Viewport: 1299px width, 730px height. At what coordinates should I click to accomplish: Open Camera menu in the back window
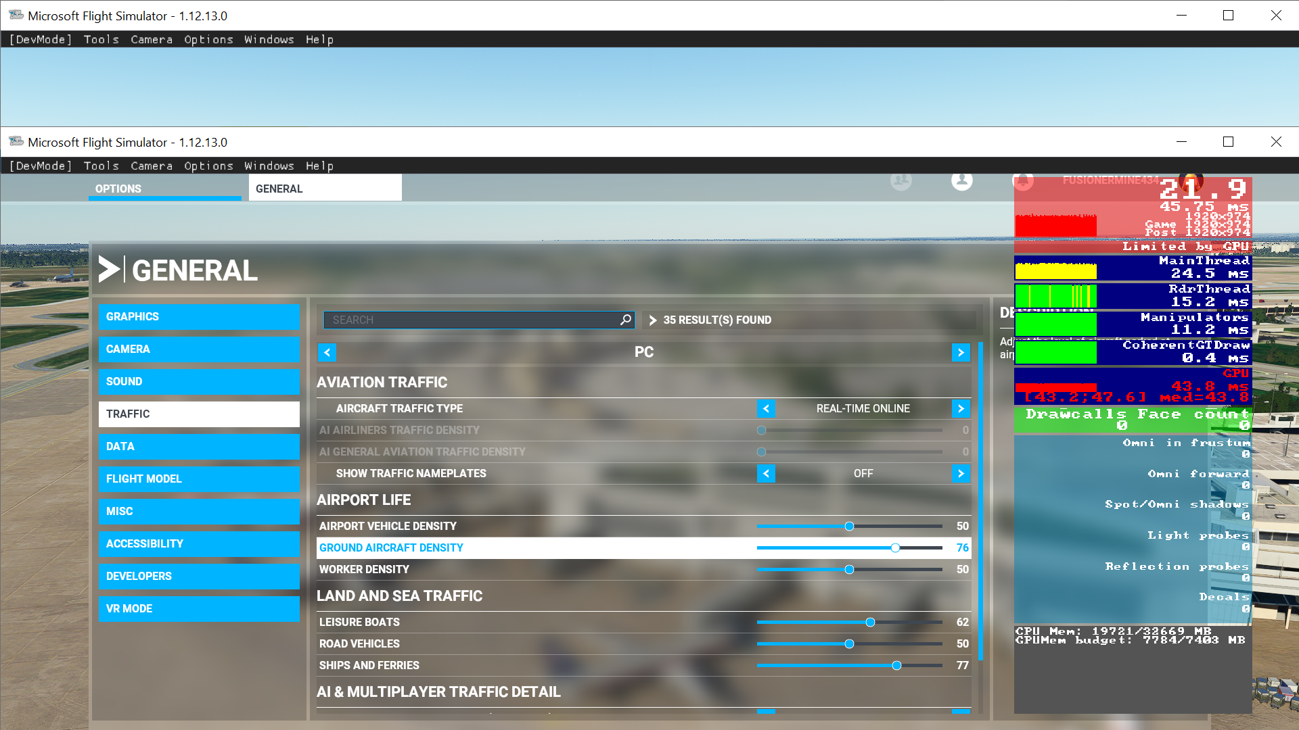click(x=152, y=40)
